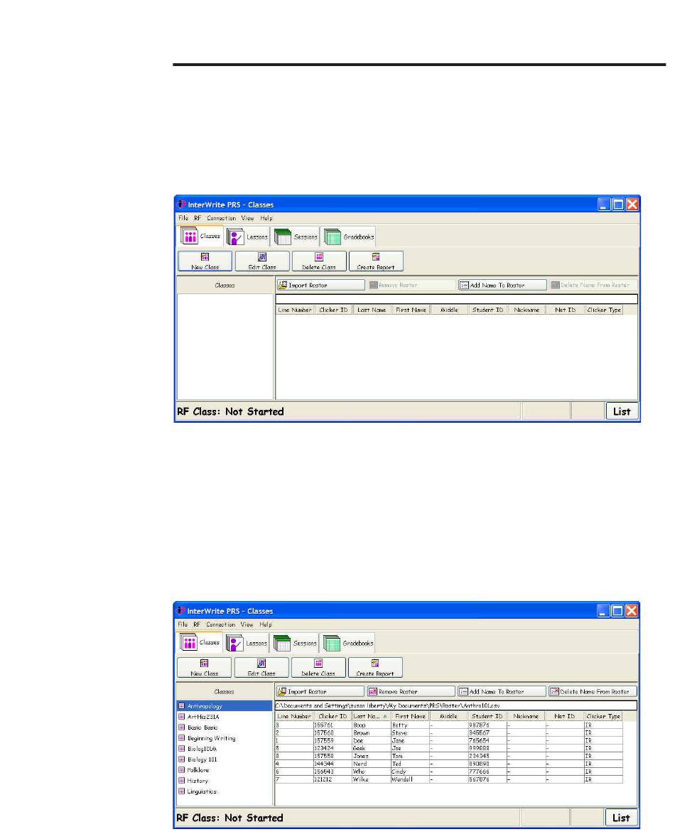
Task: Click Import Roster folder icon in empty-roster window
Action: [283, 285]
